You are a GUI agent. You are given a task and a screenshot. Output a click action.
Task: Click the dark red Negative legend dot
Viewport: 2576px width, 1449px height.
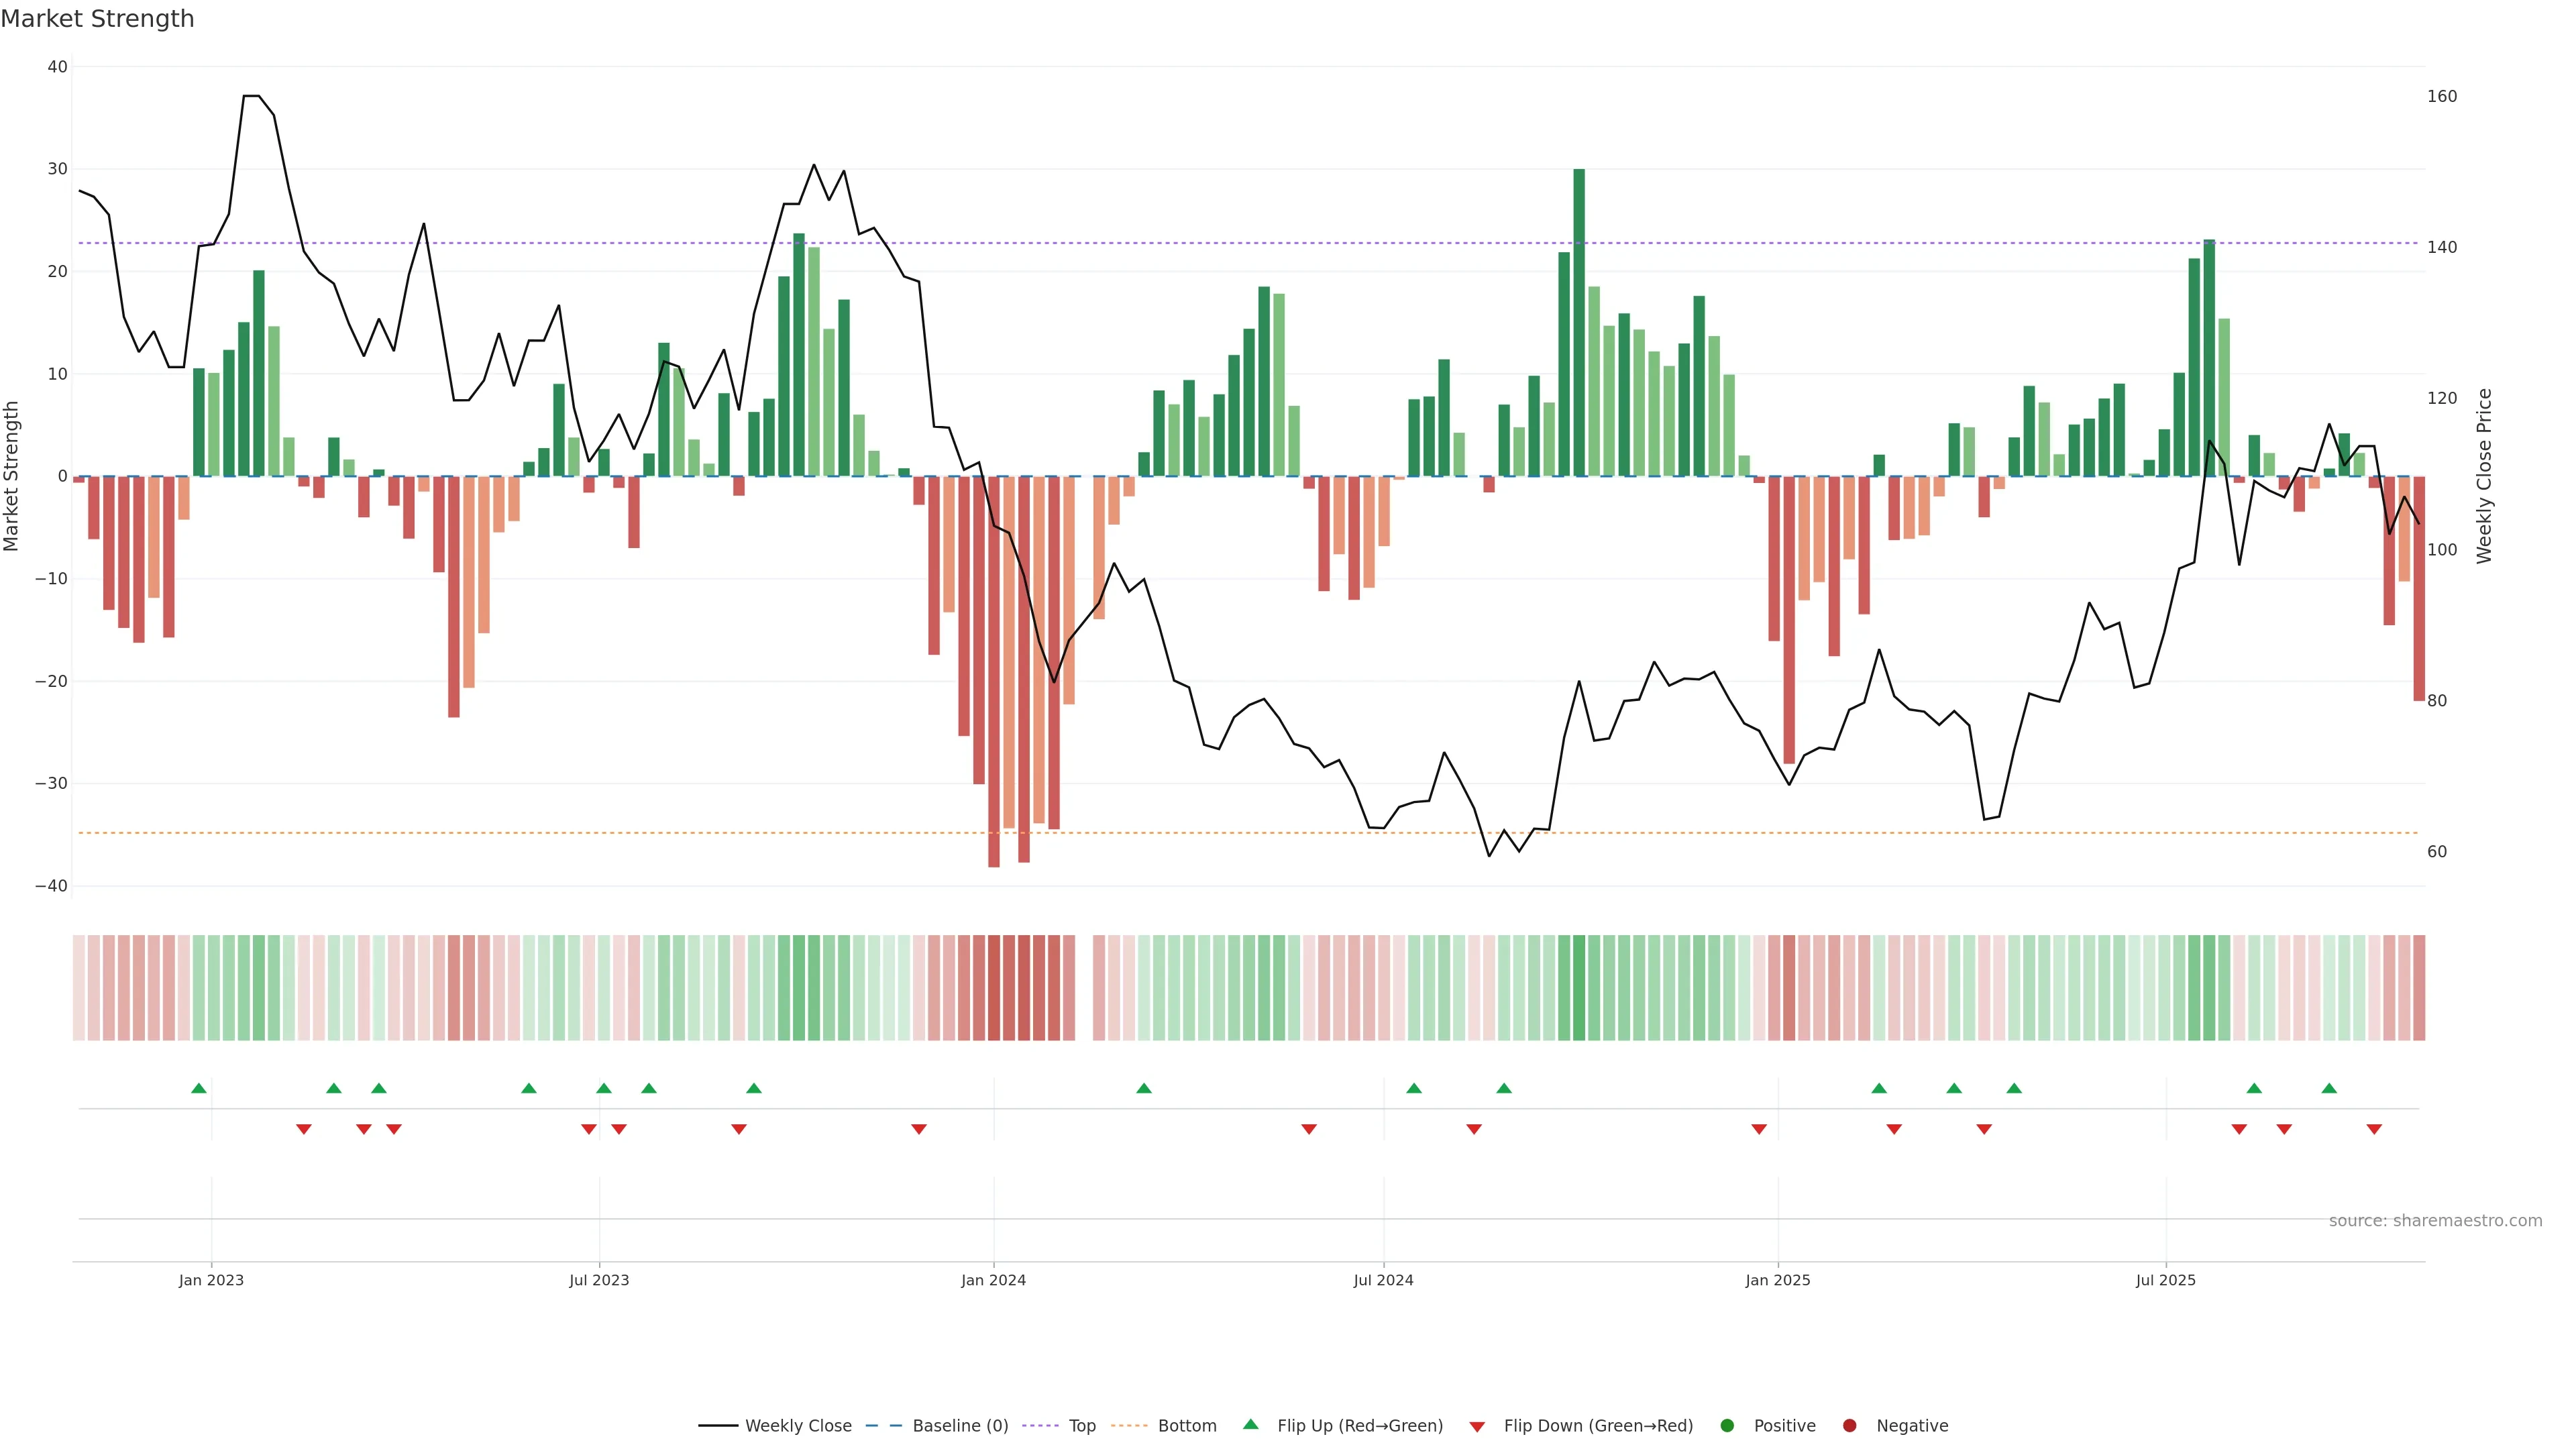[1849, 1425]
